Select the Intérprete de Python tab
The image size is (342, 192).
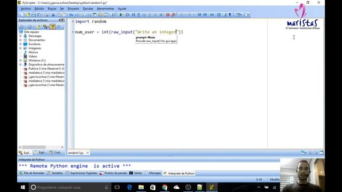(x=179, y=173)
